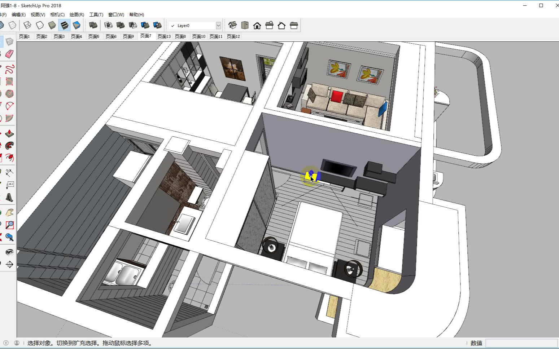Switch to Isometric house view
This screenshot has height=349, width=559.
tap(232, 25)
